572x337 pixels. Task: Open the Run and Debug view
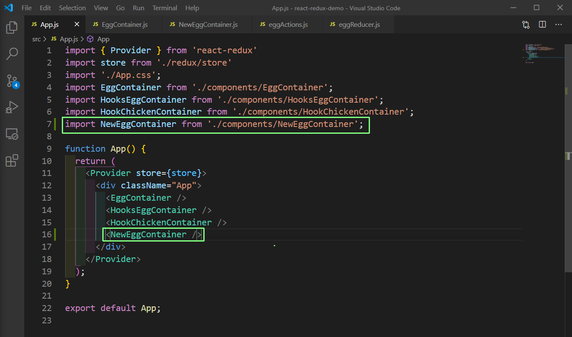(x=12, y=107)
